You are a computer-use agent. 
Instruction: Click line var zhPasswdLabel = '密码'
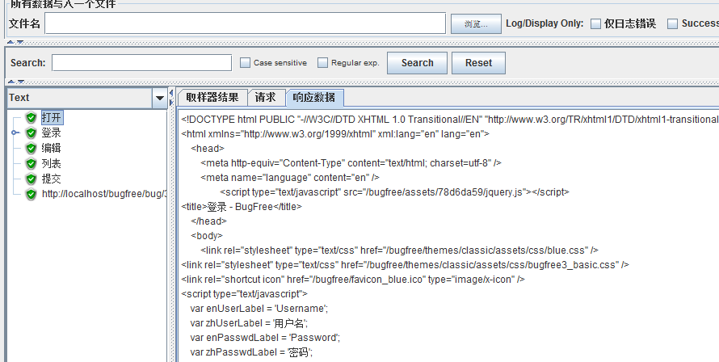pos(251,352)
